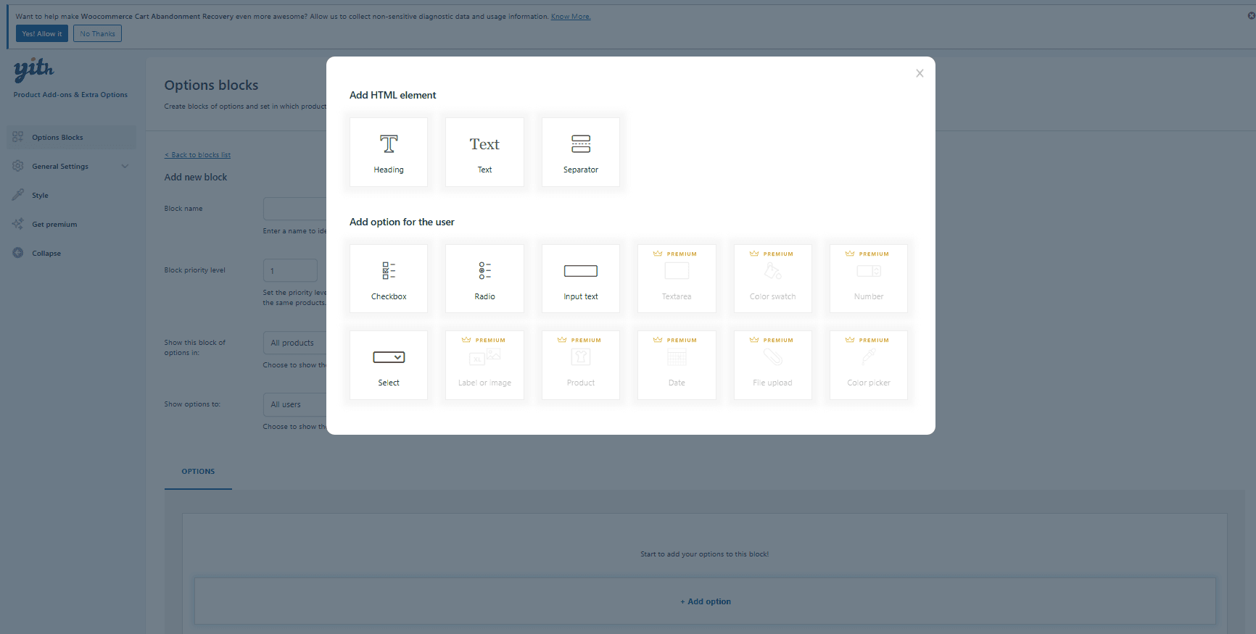Click the Add HTML element heading
This screenshot has height=634, width=1256.
click(x=393, y=95)
